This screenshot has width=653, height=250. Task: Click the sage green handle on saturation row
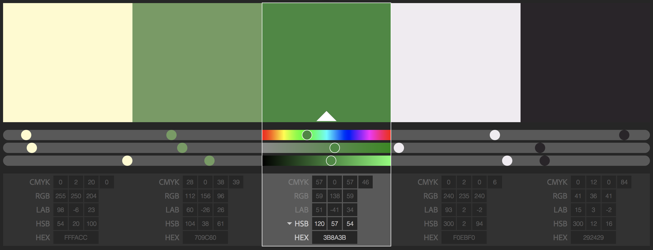click(x=182, y=148)
